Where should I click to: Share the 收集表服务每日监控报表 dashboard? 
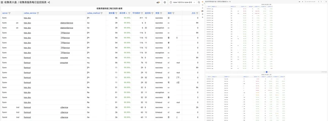pyautogui.click(x=49, y=2)
